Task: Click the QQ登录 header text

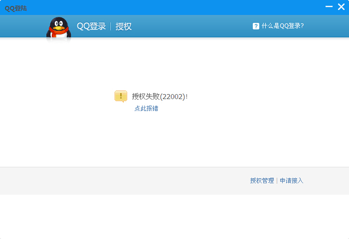Action: [x=91, y=26]
